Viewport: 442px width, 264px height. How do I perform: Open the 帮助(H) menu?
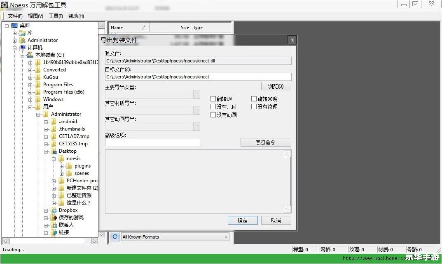coord(76,16)
